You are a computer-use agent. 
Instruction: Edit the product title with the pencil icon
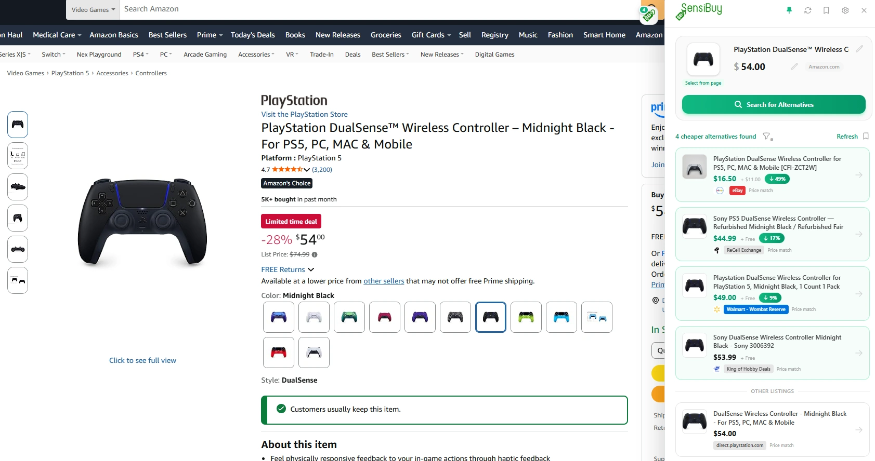coord(859,49)
